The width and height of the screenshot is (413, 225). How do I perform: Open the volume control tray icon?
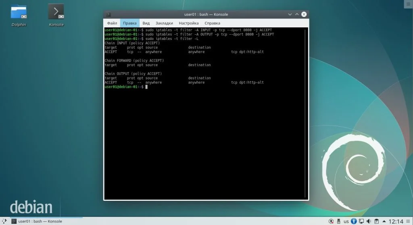click(369, 221)
